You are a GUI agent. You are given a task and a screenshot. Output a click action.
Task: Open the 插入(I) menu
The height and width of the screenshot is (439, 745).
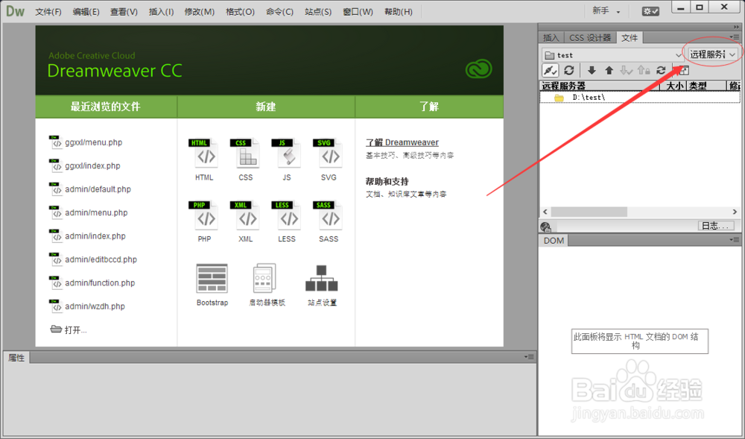click(x=161, y=12)
